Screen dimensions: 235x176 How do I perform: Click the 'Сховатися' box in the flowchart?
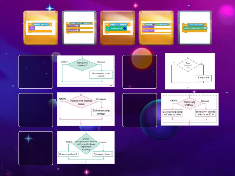(204, 78)
